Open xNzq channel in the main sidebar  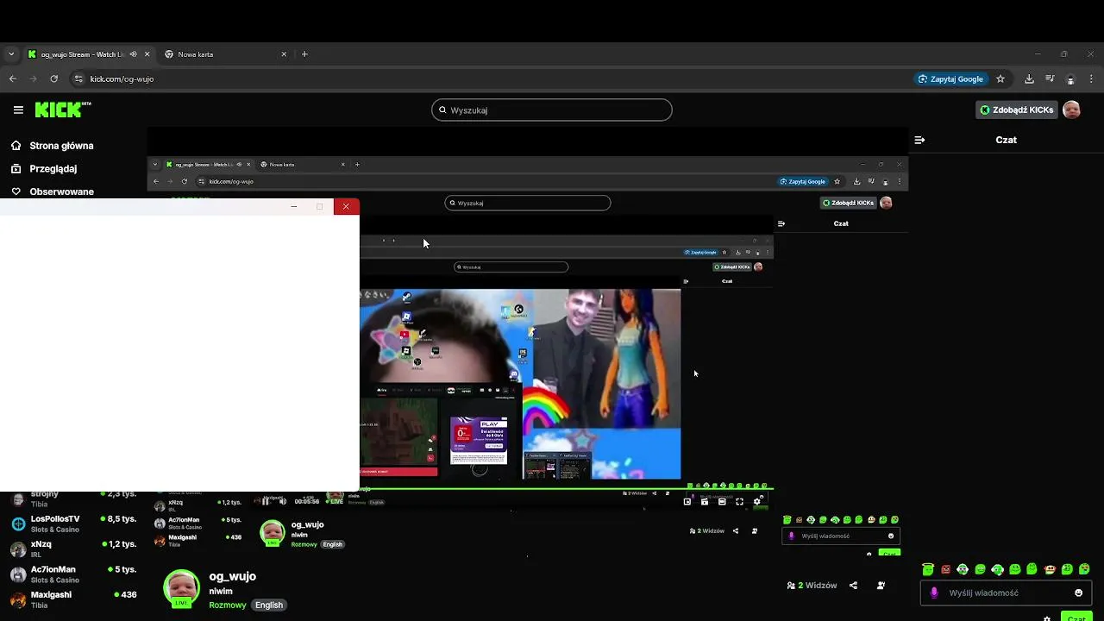73,549
